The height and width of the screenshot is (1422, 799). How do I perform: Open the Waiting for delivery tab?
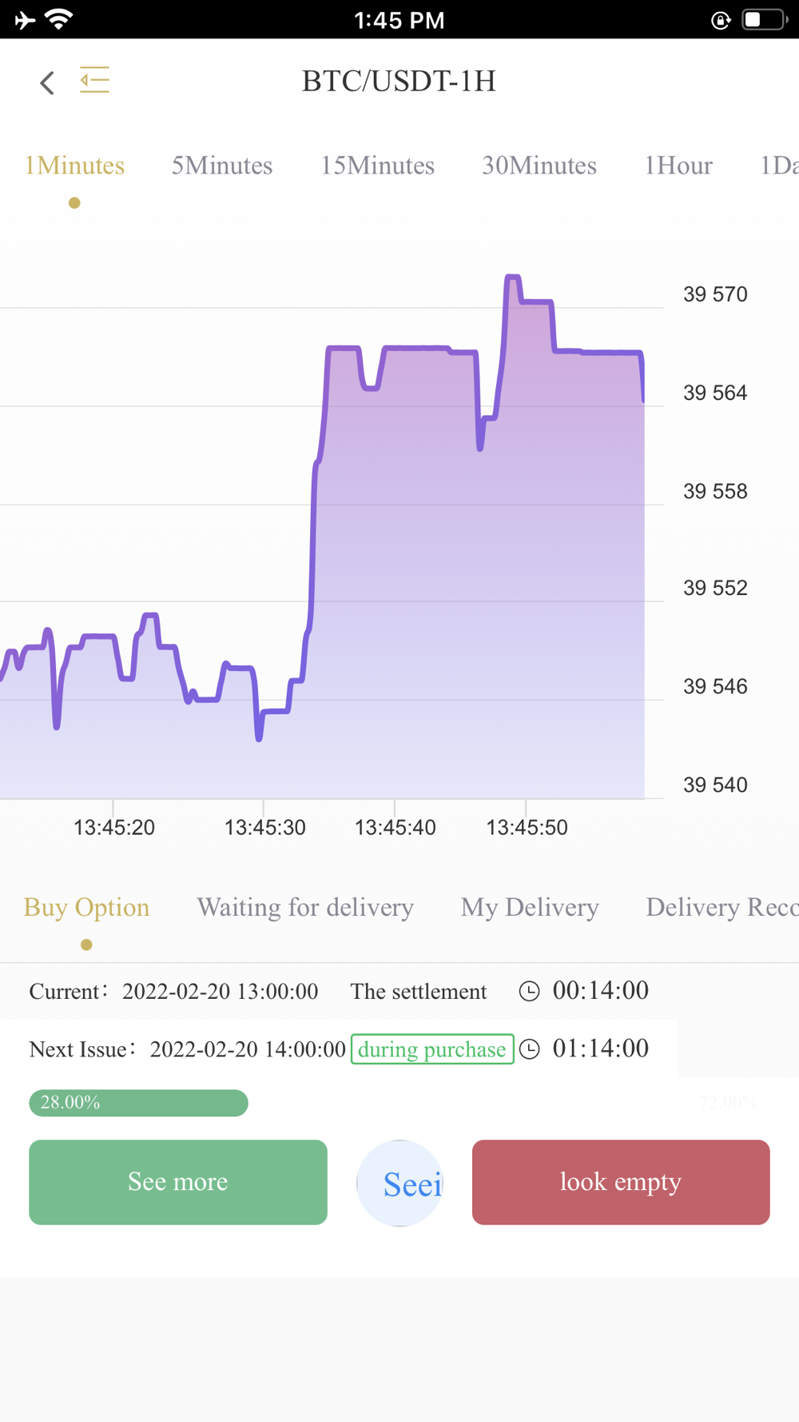click(305, 908)
